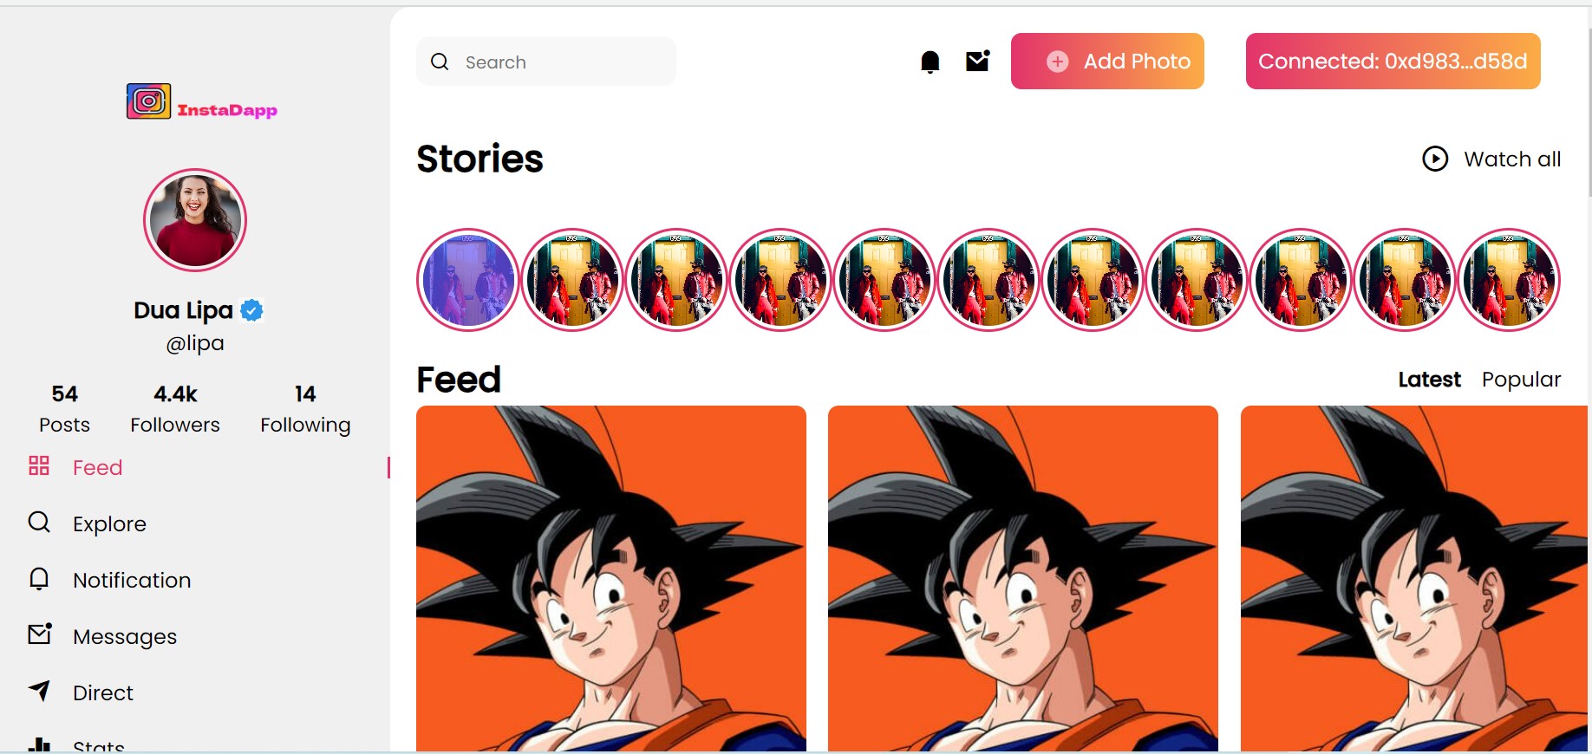Open the last story circle in the row
Image resolution: width=1592 pixels, height=754 pixels.
click(x=1509, y=280)
